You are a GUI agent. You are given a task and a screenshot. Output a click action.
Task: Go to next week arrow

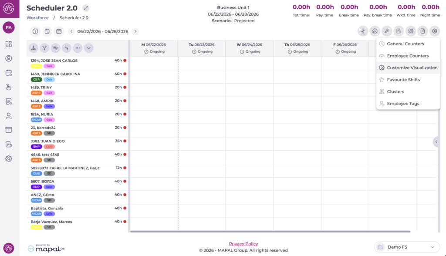[x=135, y=31]
